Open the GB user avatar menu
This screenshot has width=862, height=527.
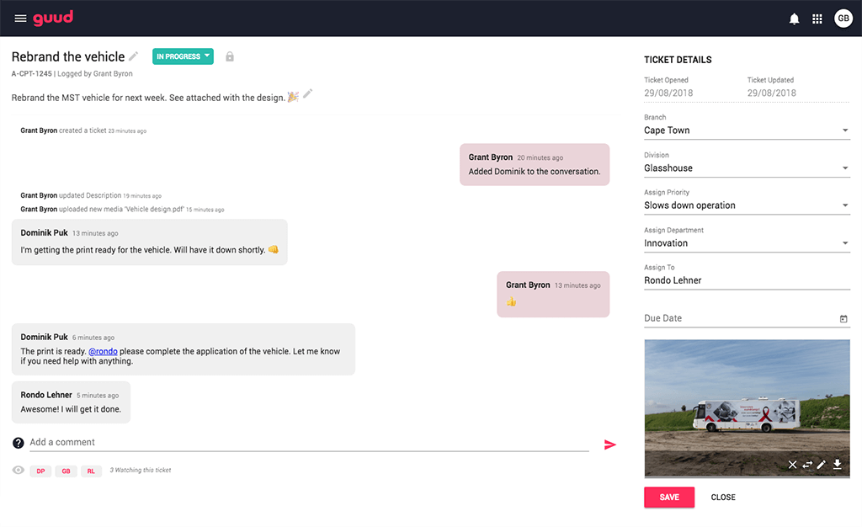pos(843,19)
